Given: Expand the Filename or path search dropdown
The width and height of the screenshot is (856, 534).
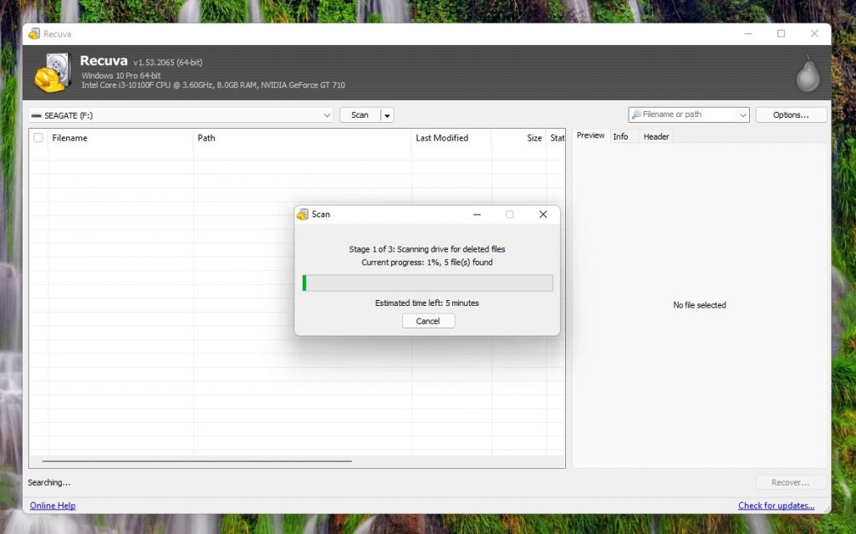Looking at the screenshot, I should tap(744, 114).
